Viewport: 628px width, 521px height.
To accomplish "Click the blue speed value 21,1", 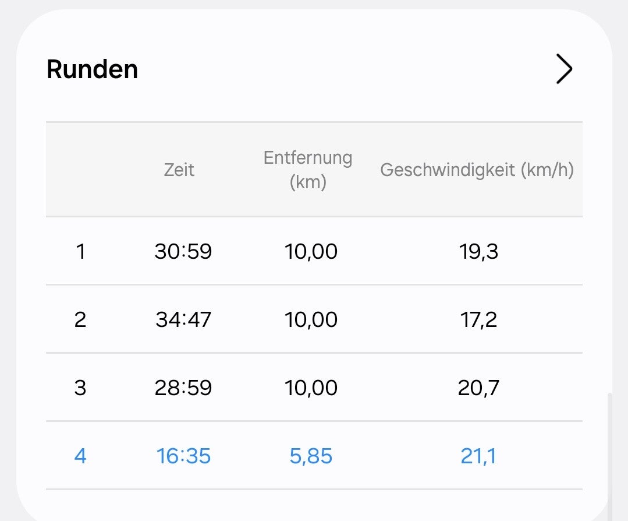I will coord(478,456).
